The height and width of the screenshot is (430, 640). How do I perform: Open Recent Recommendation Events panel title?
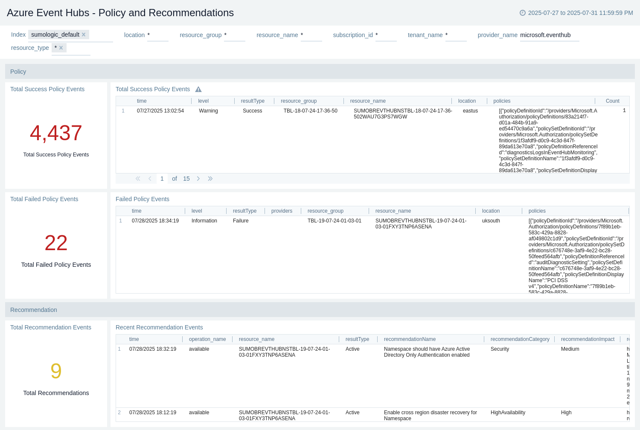(159, 327)
